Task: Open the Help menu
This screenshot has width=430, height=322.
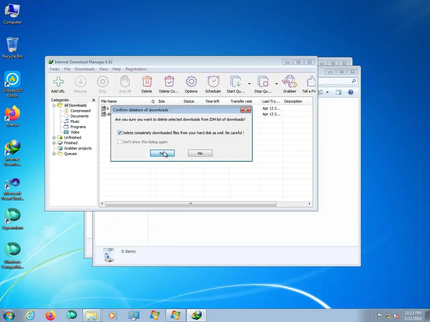Action: 117,69
